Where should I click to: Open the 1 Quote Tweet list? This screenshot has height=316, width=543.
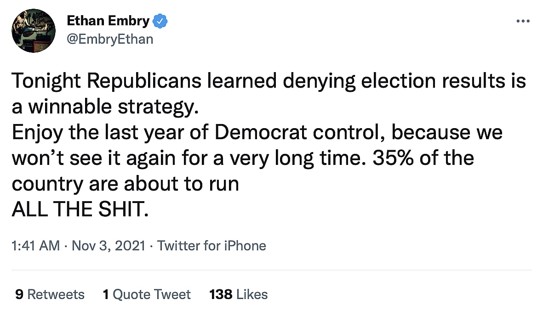pos(147,294)
